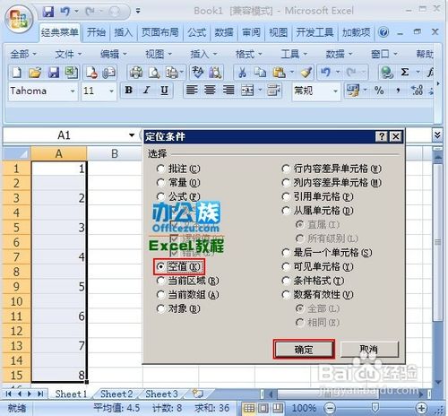The width and height of the screenshot is (448, 416).
Task: Undo using quick access toolbar arrow
Action: coord(65,12)
